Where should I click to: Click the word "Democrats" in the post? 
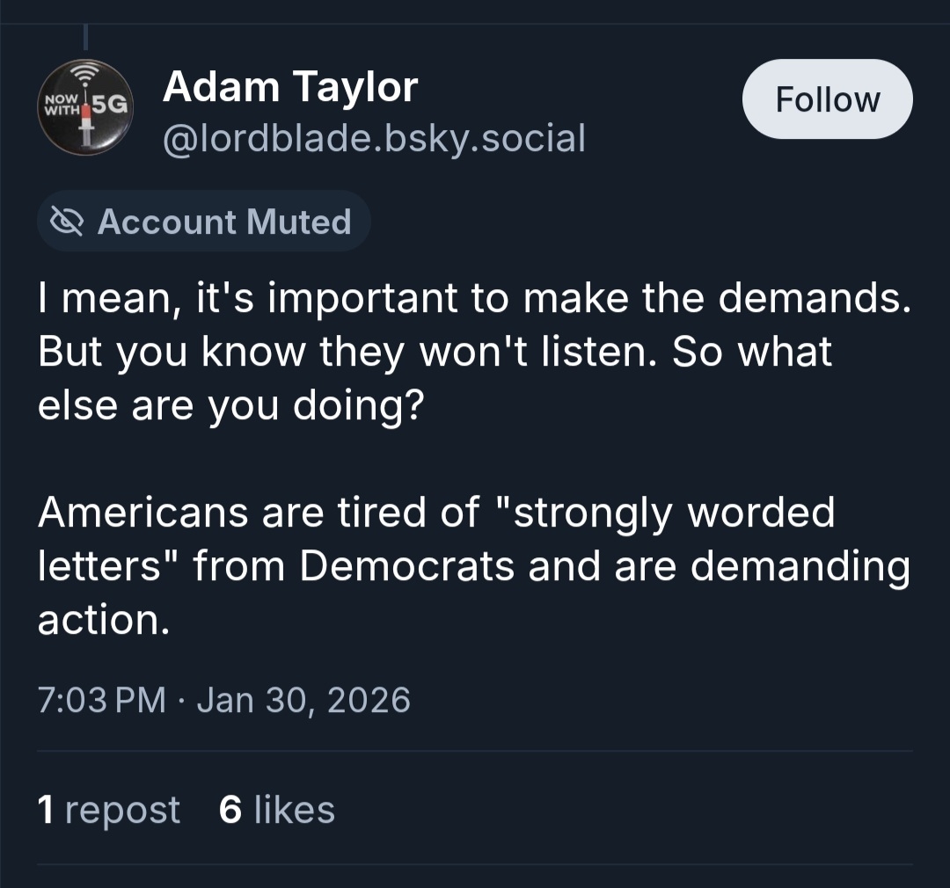tap(406, 567)
